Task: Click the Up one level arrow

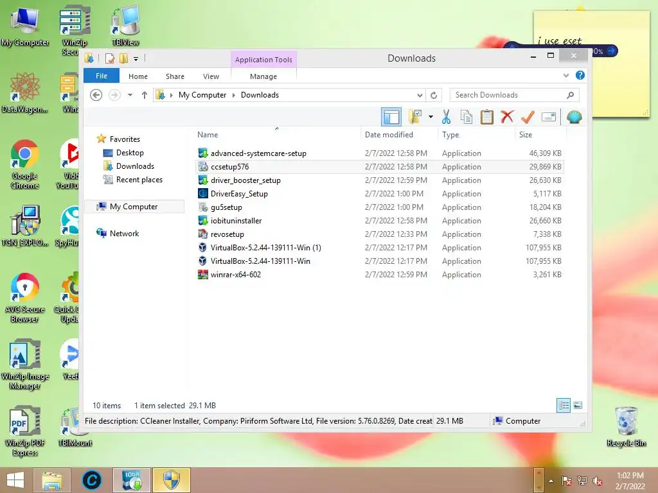Action: (145, 95)
